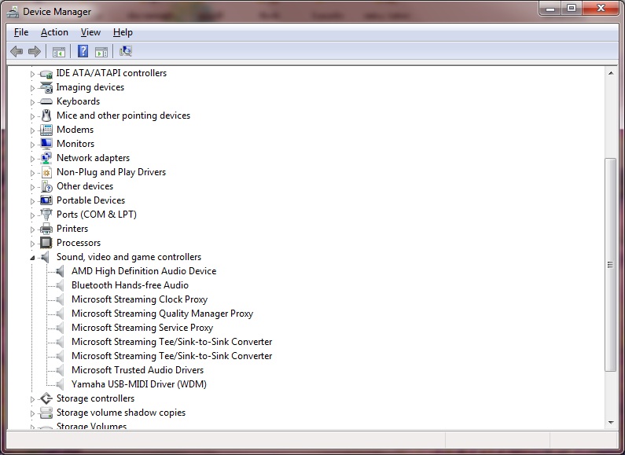Click the Modems category icon
The image size is (625, 455).
coord(46,130)
